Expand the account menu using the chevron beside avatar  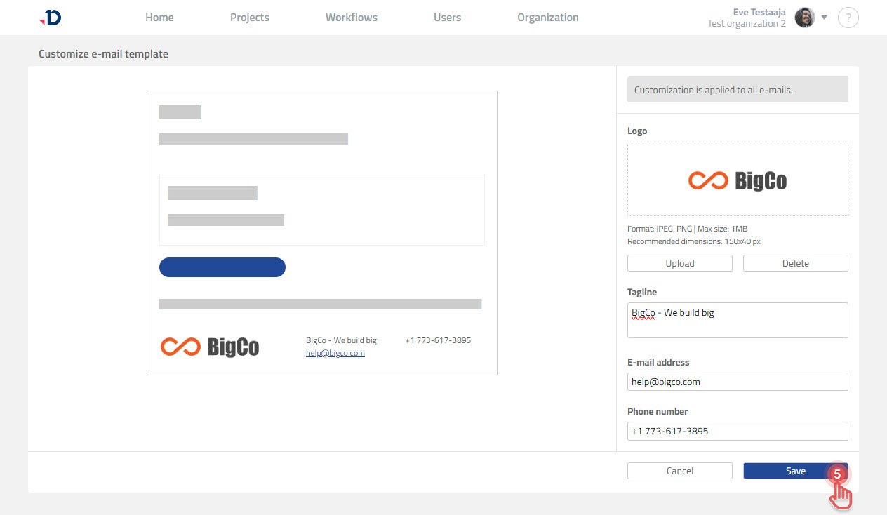(x=824, y=18)
